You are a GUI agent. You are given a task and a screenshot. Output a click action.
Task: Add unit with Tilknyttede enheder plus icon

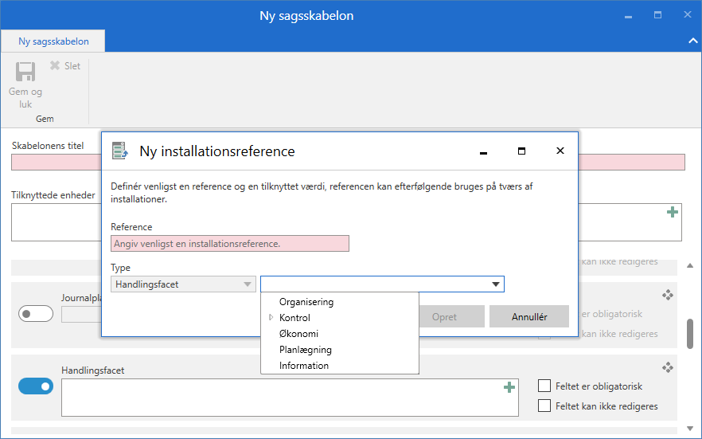click(x=673, y=212)
